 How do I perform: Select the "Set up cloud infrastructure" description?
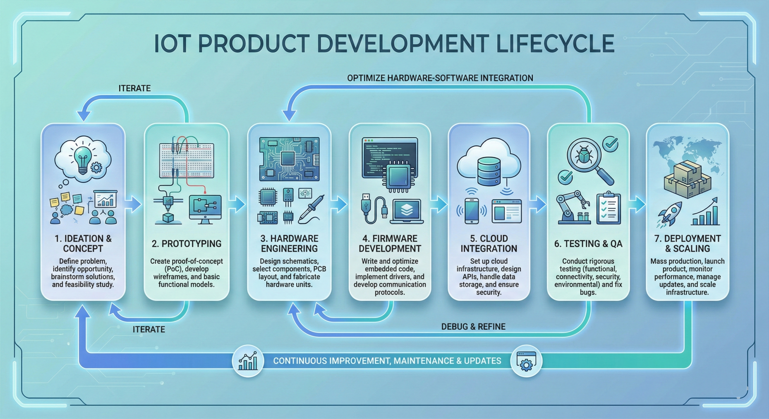tap(489, 276)
